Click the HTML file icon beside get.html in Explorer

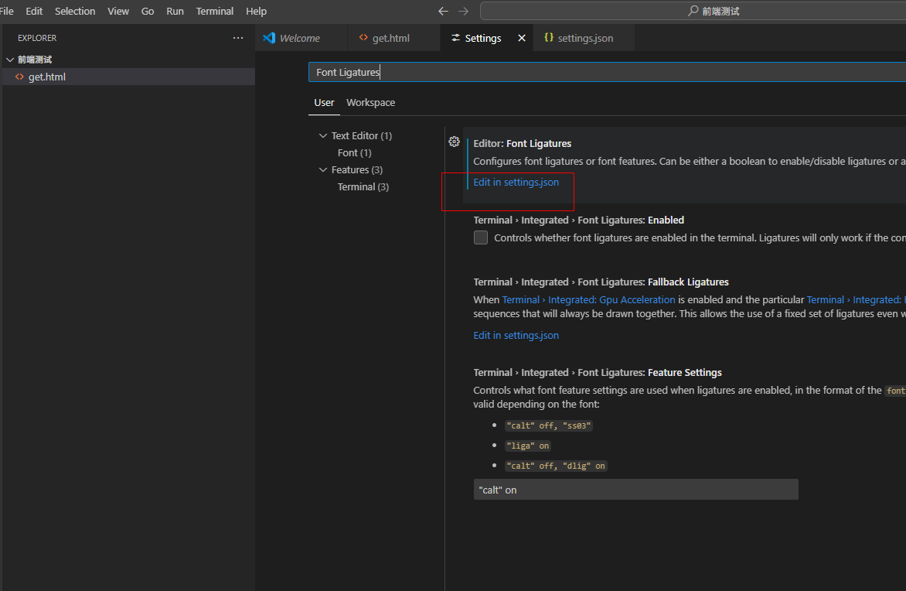point(19,77)
